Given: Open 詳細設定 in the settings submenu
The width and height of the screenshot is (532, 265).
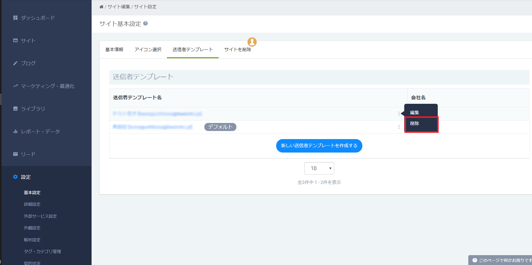Looking at the screenshot, I should (x=32, y=204).
